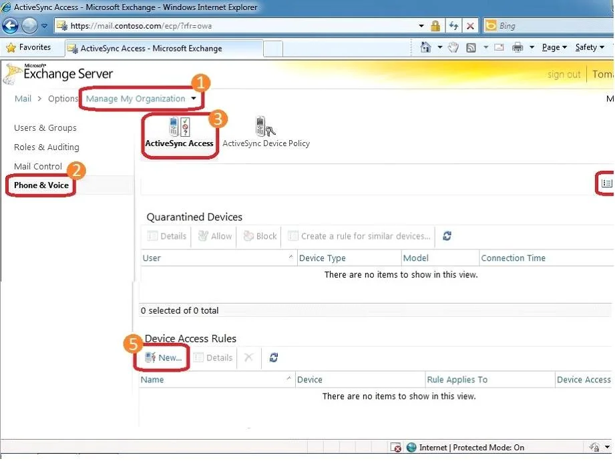The height and width of the screenshot is (461, 615).
Task: Expand the address bar history dropdown
Action: (x=421, y=26)
